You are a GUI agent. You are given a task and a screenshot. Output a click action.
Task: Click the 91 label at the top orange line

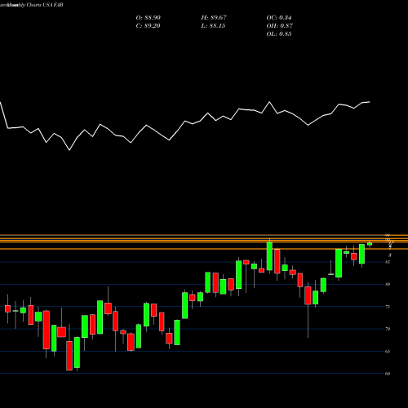point(388,235)
